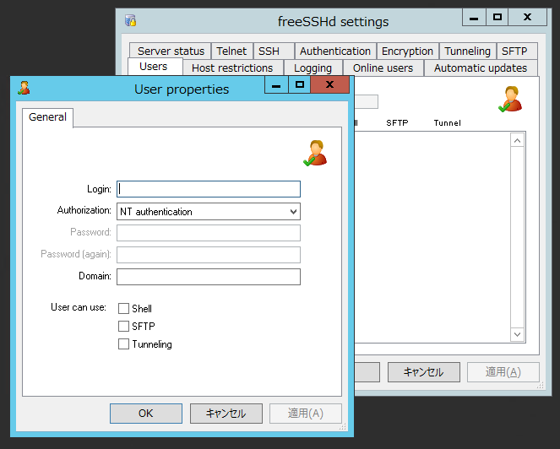Click キャンセル in freeSSHd settings window
This screenshot has height=449, width=560.
(424, 372)
